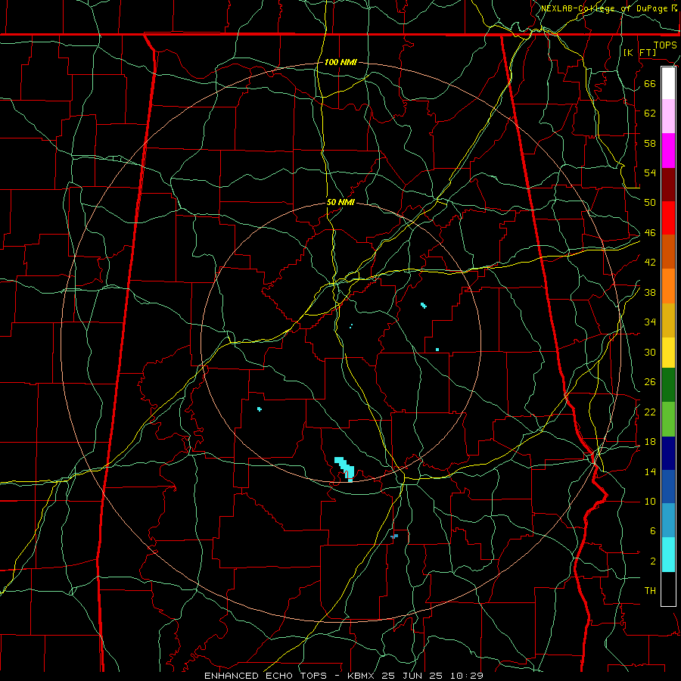
Task: Click the "34" legend value
Action: click(650, 322)
